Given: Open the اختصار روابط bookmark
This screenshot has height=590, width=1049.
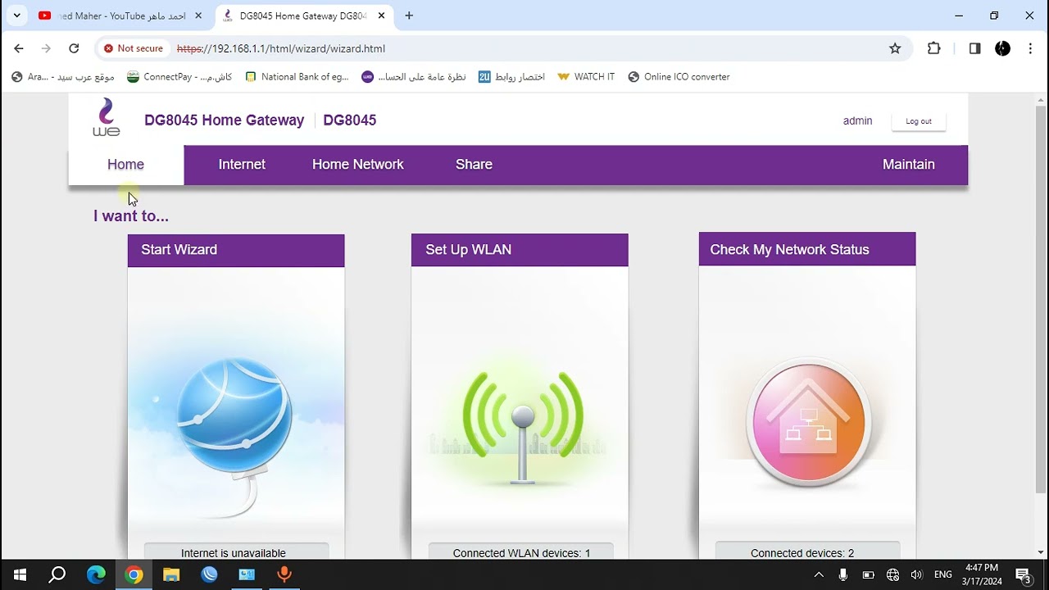Looking at the screenshot, I should click(512, 77).
